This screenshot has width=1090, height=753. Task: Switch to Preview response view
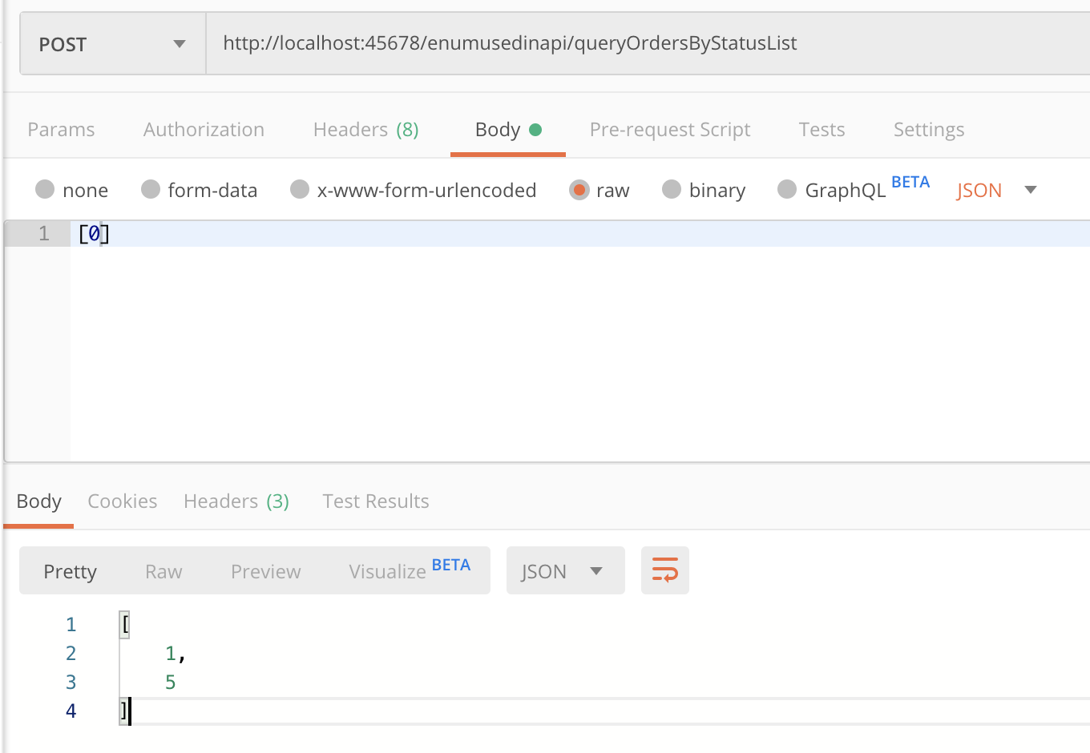click(265, 572)
